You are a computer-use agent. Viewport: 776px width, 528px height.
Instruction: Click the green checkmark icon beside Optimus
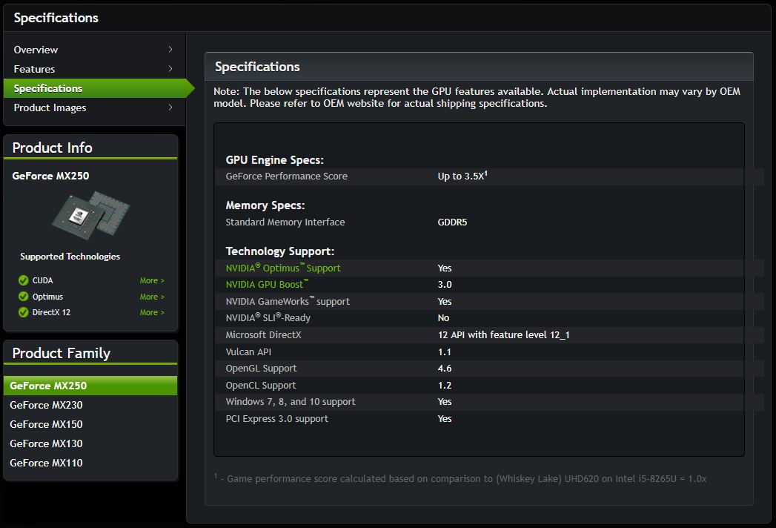[x=23, y=296]
